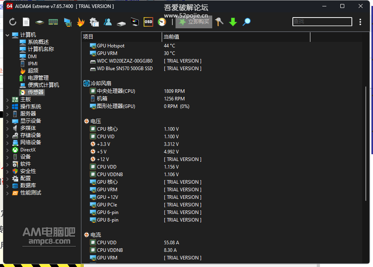Open the report document icon
Screen dimensions: 373x267
pyautogui.click(x=26, y=22)
